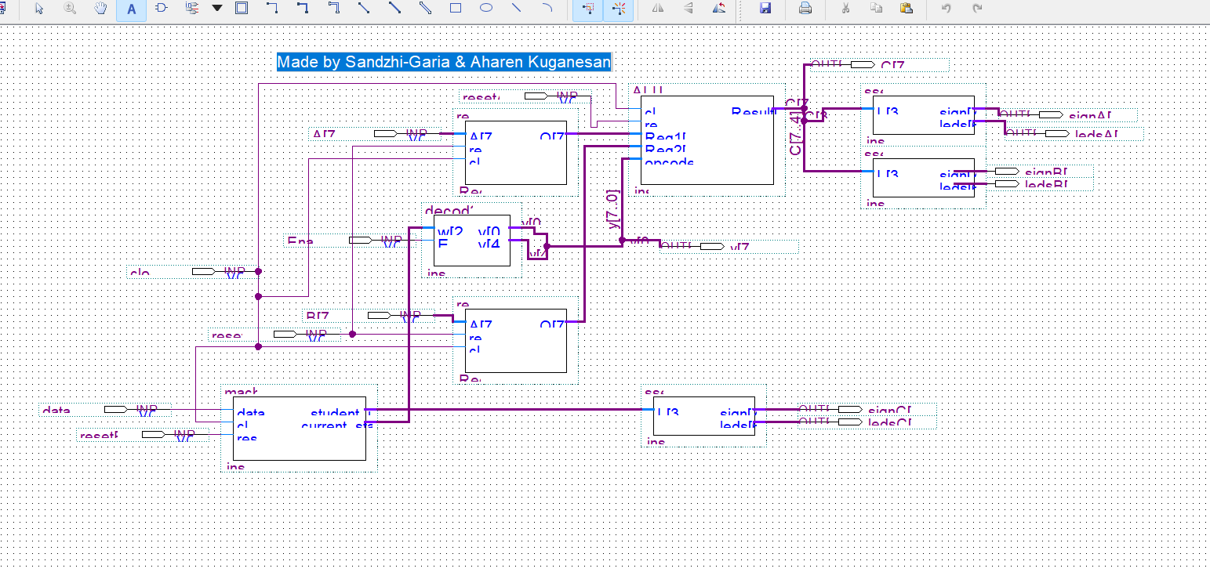1210x572 pixels.
Task: Choose the Orthogonal Bus tool
Action: 303,9
